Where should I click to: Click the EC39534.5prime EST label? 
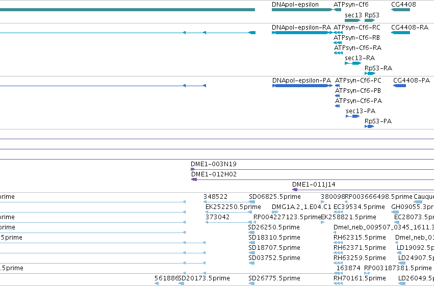point(359,207)
